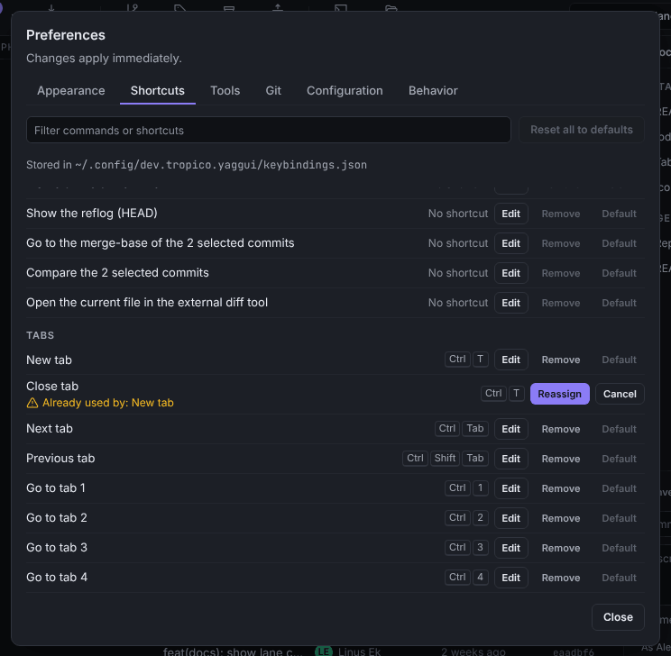
Task: Remove the Go to tab 4 shortcut
Action: (x=561, y=578)
